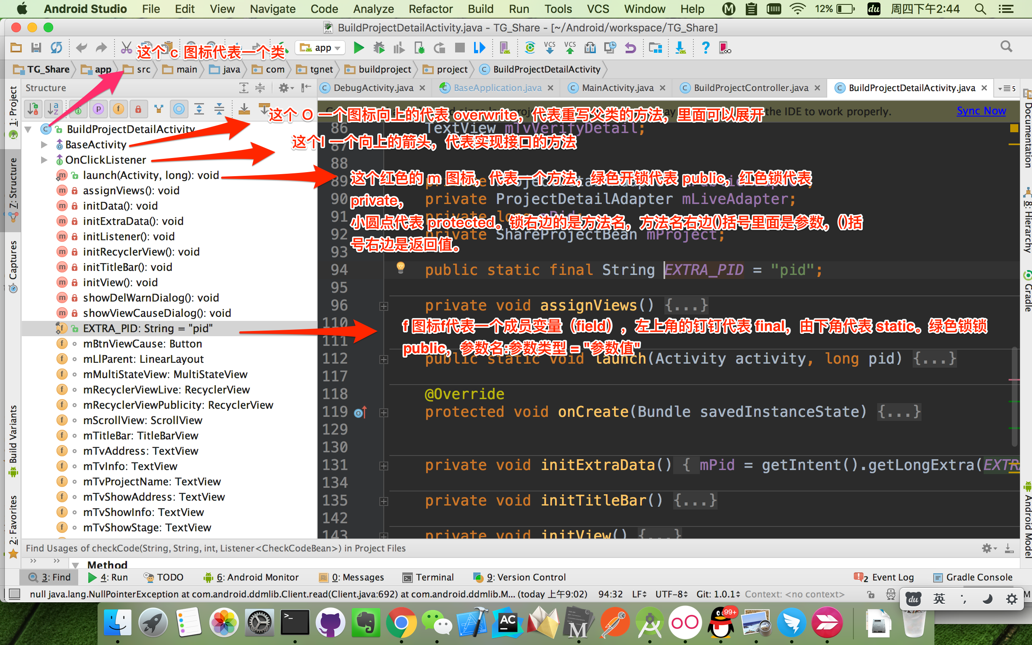Click Spotlight search in macOS menu bar
This screenshot has height=645, width=1032.
[x=980, y=8]
